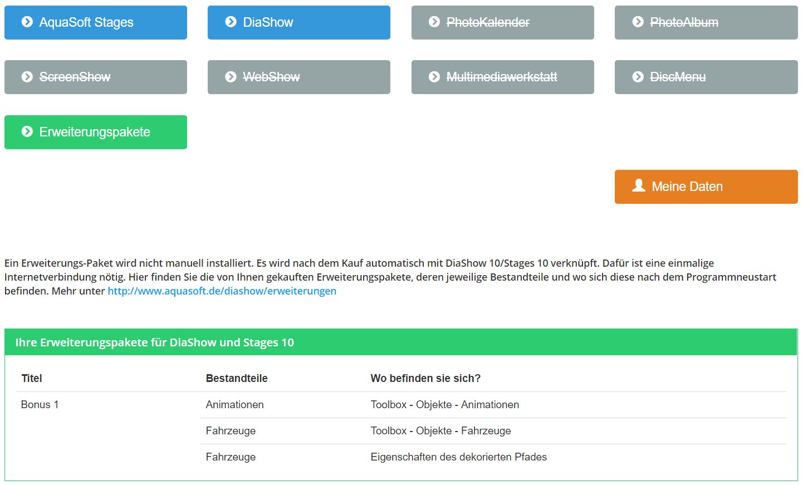Image resolution: width=803 pixels, height=485 pixels.
Task: Click the user icon on Meine Daten
Action: [x=639, y=185]
